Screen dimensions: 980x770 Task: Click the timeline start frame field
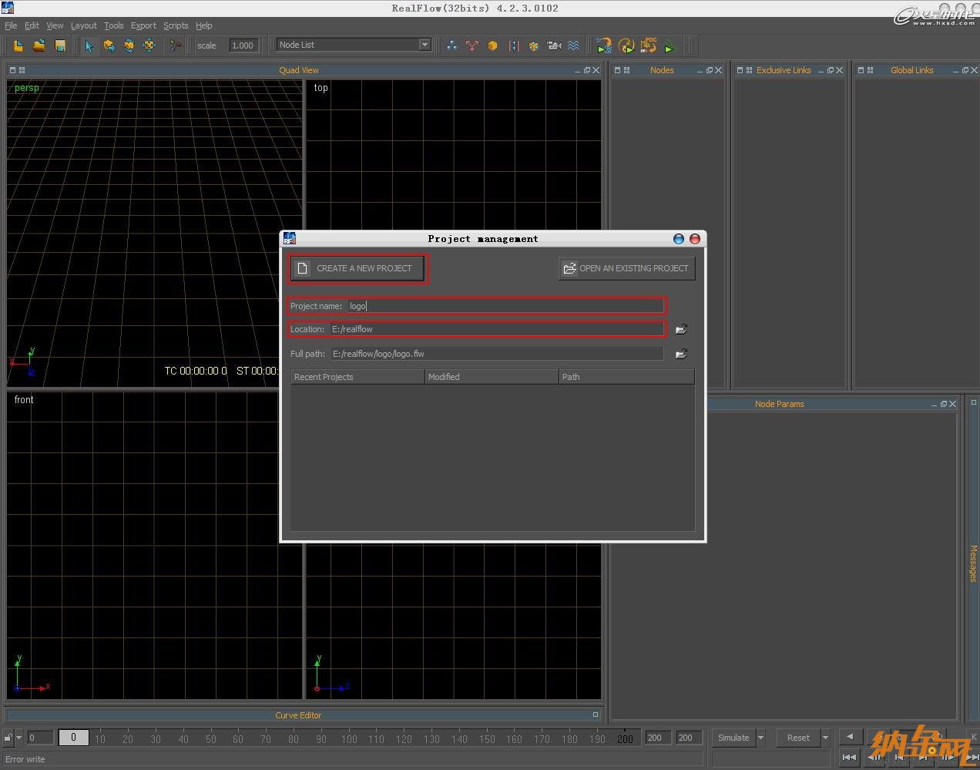(41, 738)
